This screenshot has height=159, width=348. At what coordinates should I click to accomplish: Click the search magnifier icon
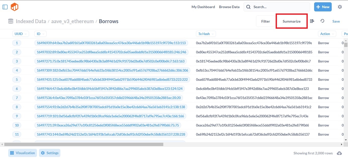tap(248, 7)
